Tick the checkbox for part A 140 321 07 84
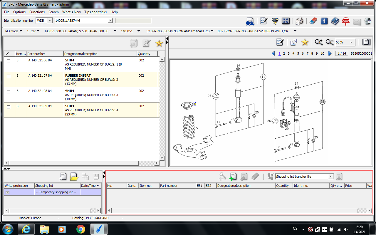 point(9,76)
